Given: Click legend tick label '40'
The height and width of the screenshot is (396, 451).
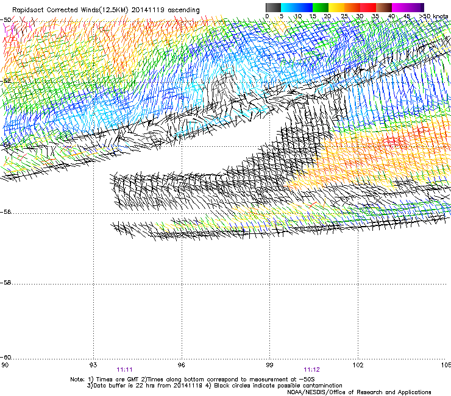Looking at the screenshot, I should click(391, 16).
